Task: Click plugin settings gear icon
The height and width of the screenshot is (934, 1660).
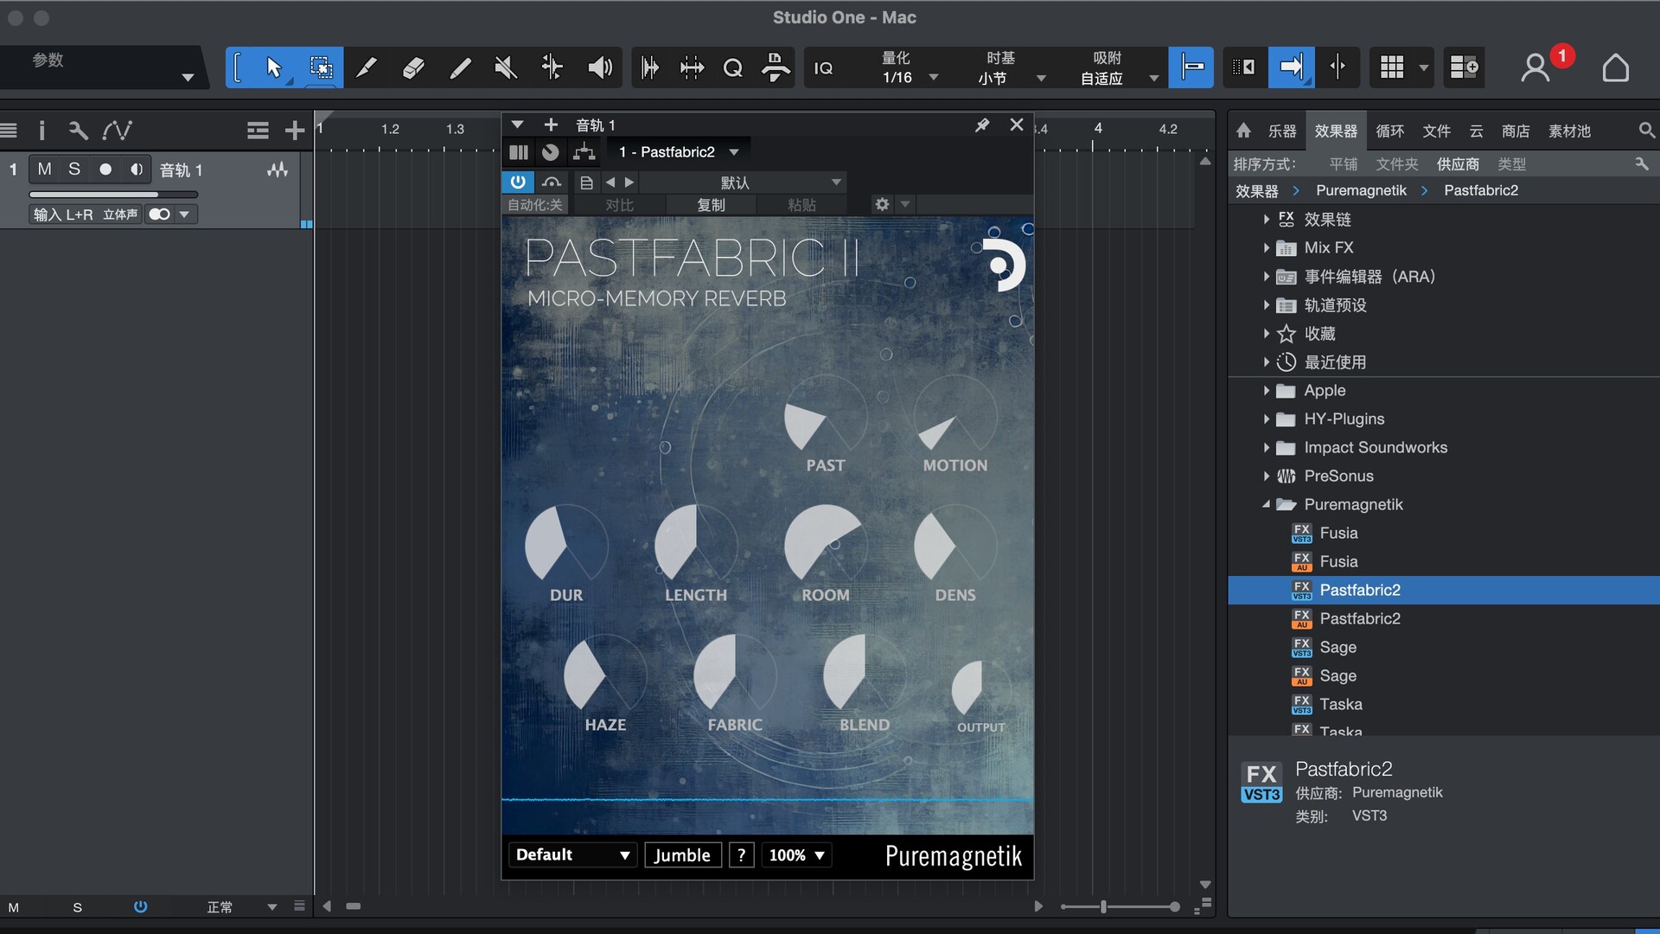Action: pyautogui.click(x=882, y=205)
